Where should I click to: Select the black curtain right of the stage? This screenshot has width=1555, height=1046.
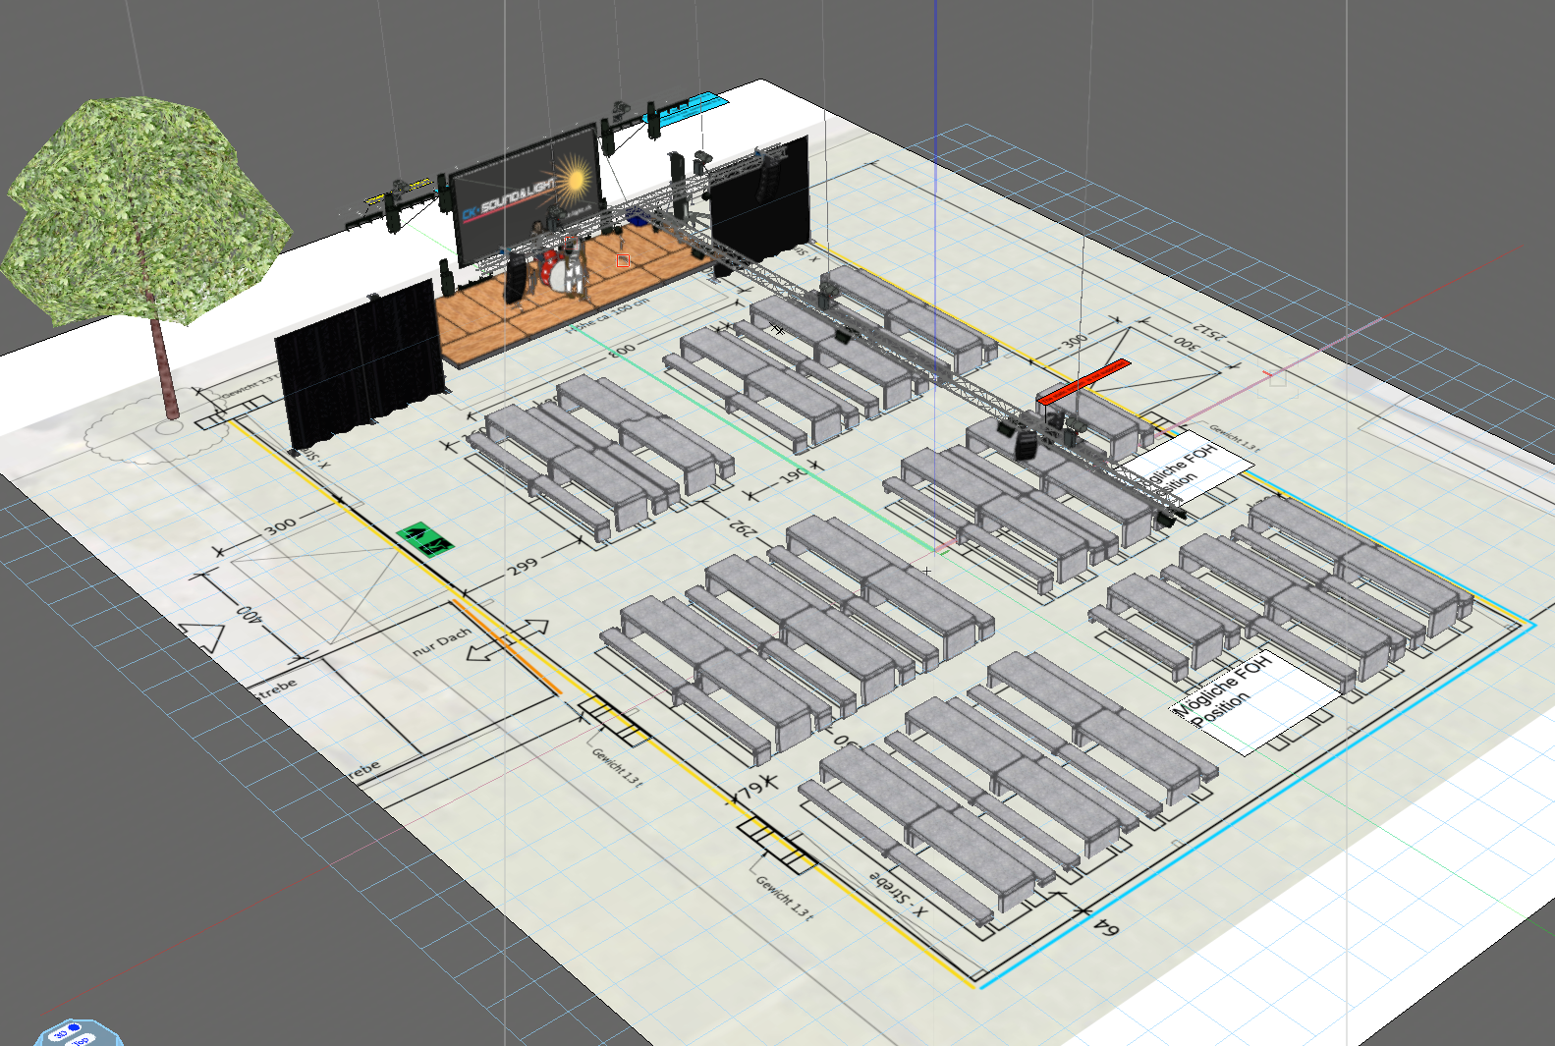coord(758,198)
